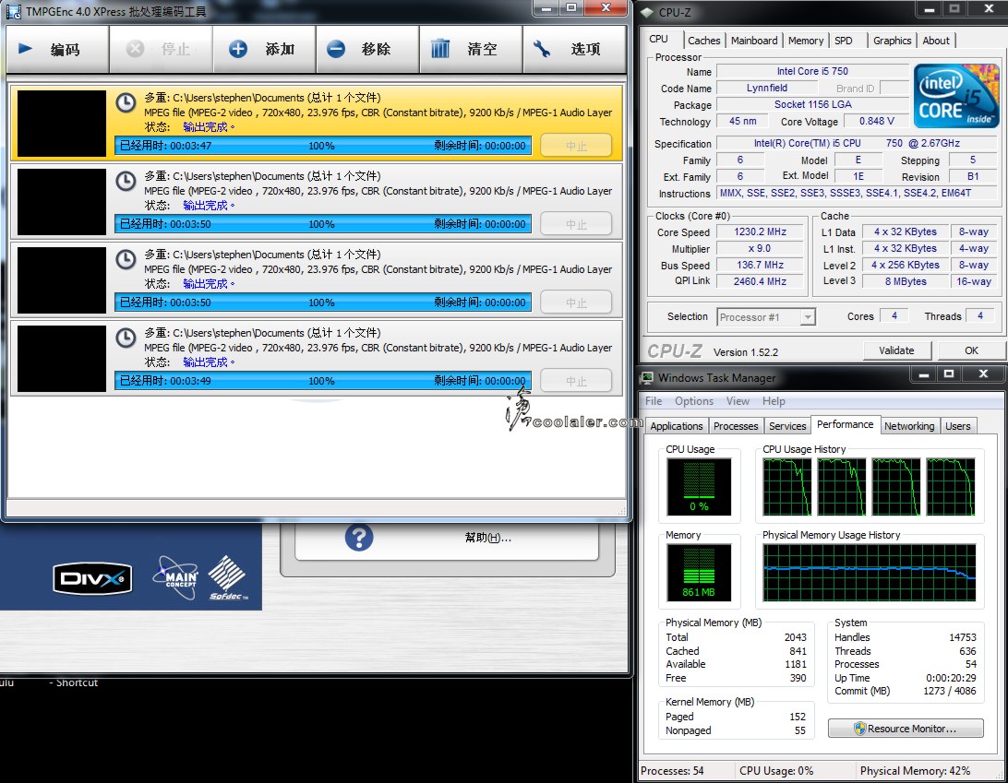Select black thumbnail of first batch job
The width and height of the screenshot is (1008, 783).
tap(62, 124)
